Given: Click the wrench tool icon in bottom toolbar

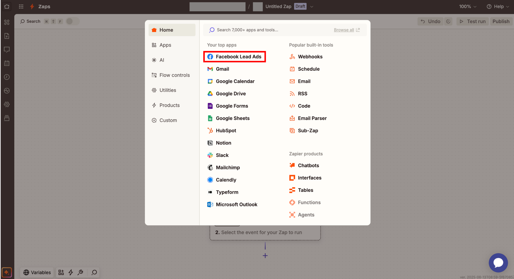Looking at the screenshot, I should [x=80, y=272].
